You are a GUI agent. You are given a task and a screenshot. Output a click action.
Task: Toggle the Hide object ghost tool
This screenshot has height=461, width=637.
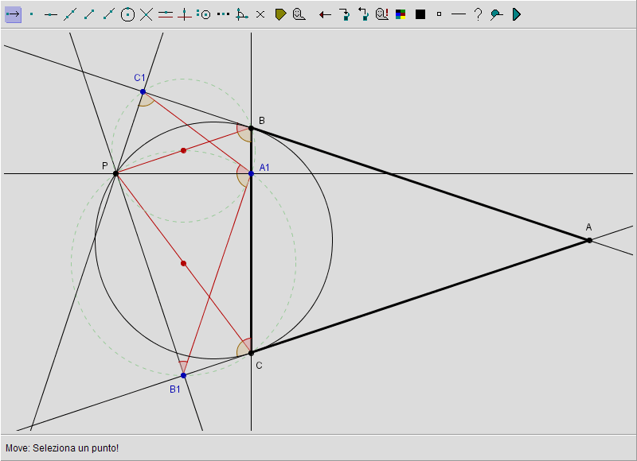[x=299, y=14]
